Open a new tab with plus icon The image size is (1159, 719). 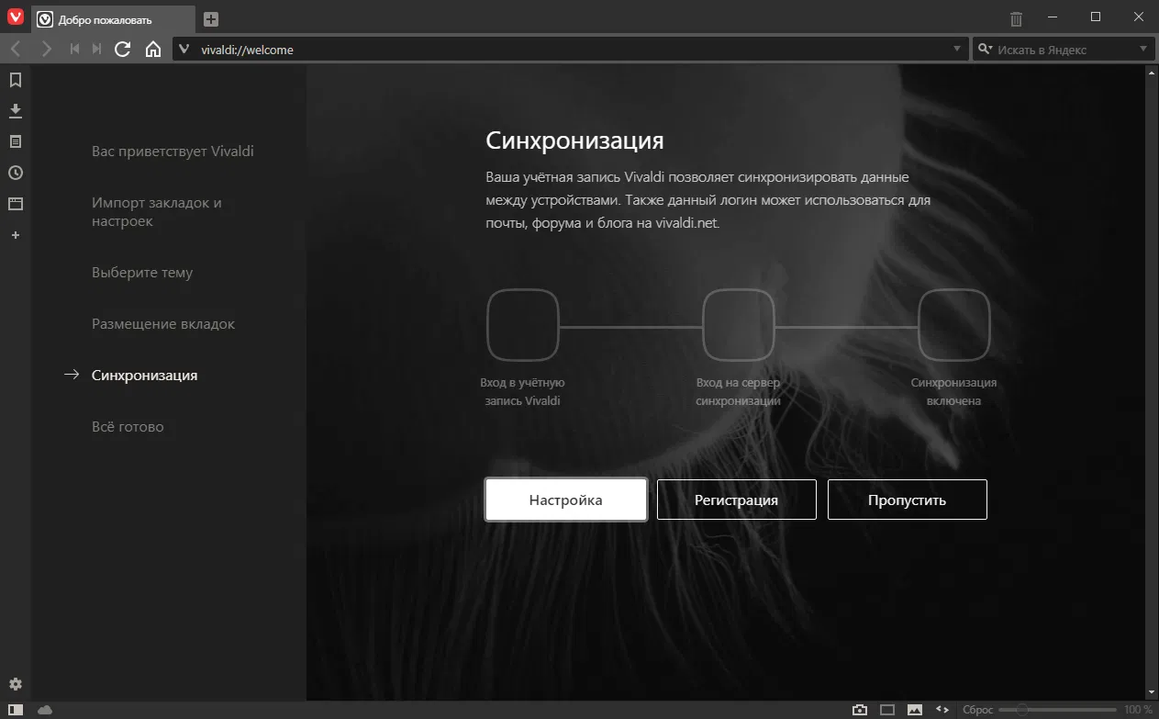pyautogui.click(x=211, y=19)
